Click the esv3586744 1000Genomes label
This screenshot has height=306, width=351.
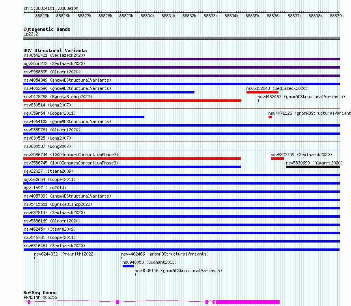point(71,155)
